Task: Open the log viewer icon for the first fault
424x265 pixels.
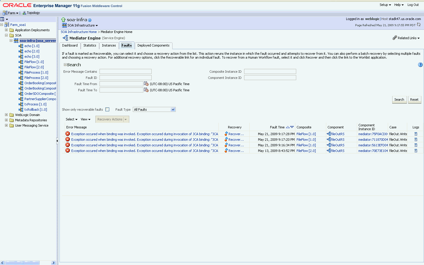Action: pyautogui.click(x=415, y=134)
